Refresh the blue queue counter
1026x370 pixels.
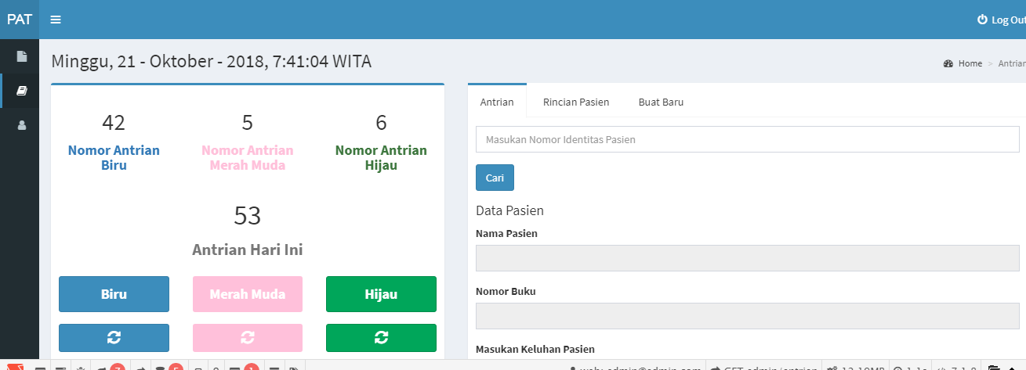pos(114,337)
